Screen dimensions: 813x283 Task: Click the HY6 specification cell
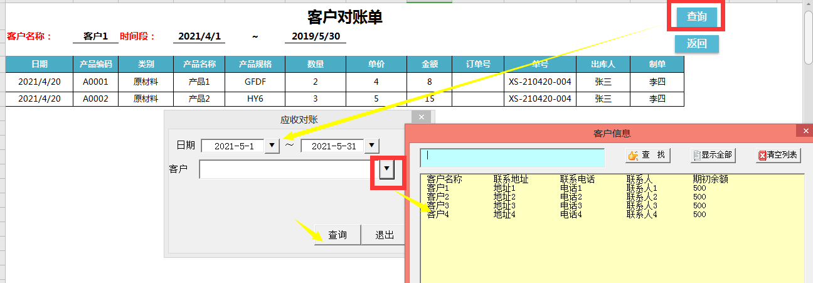[255, 99]
